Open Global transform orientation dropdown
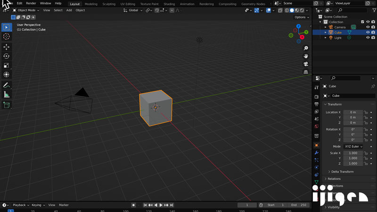 [x=133, y=10]
